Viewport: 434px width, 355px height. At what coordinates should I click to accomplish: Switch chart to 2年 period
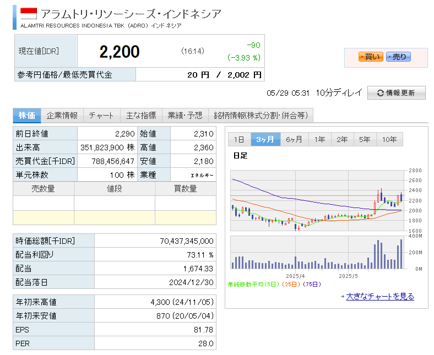pos(343,139)
